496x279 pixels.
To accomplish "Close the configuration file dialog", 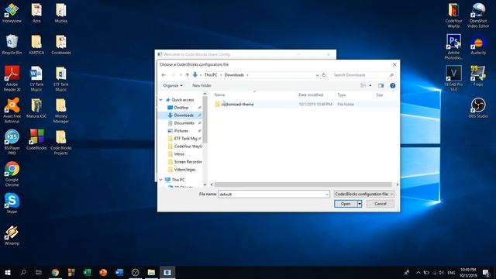I will pos(394,64).
